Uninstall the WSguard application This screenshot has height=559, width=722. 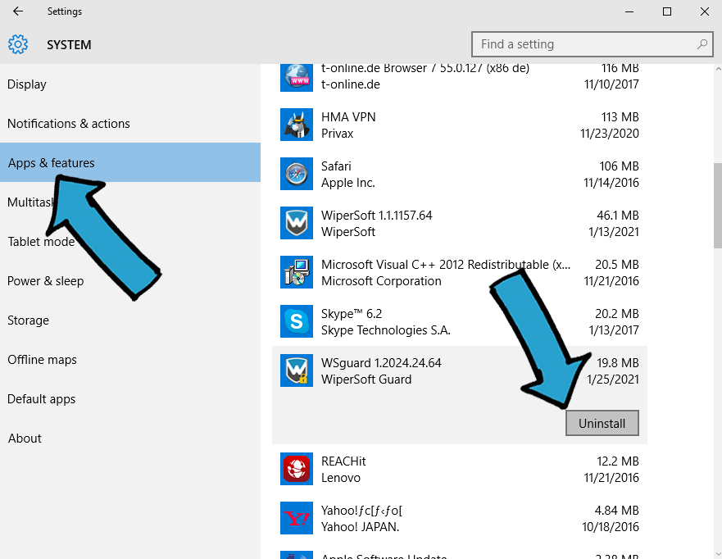pyautogui.click(x=602, y=423)
